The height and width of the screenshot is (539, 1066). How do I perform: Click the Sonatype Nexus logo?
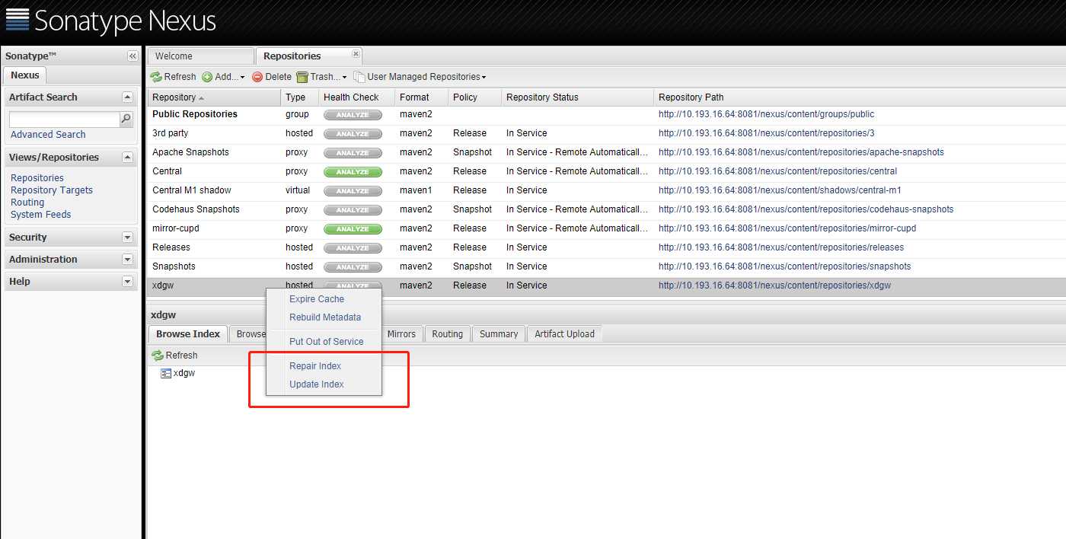(x=110, y=21)
